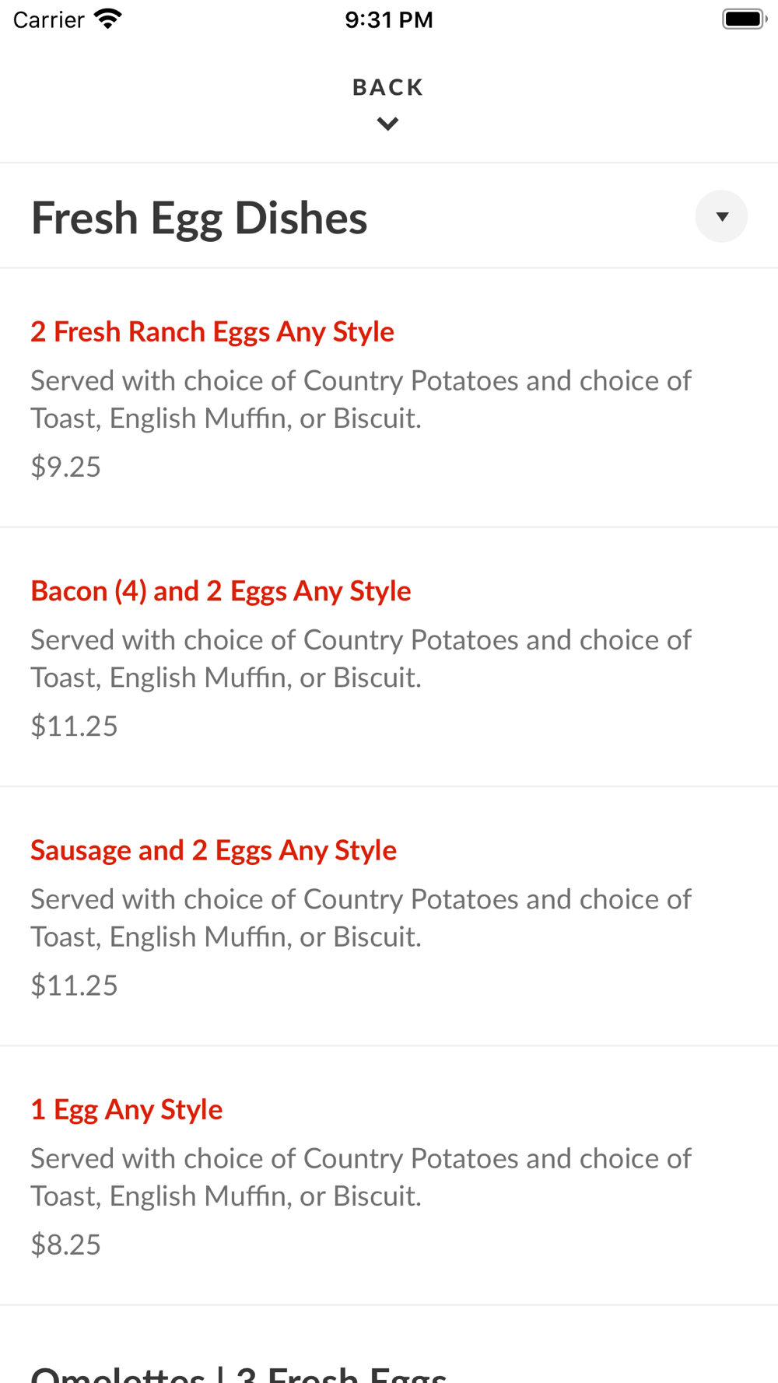Pick the 1 Egg Any Style dish
This screenshot has height=1383, width=778.
point(127,1109)
